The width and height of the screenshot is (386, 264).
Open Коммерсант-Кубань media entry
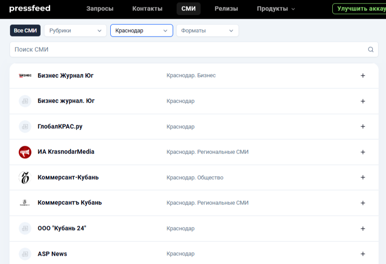[68, 177]
